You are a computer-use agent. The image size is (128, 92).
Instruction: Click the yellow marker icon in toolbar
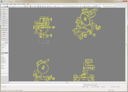[x=30, y=6]
